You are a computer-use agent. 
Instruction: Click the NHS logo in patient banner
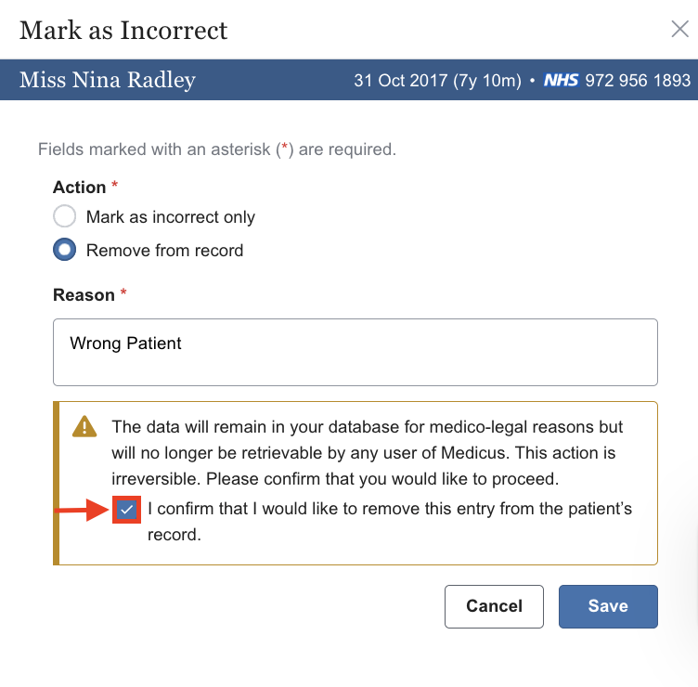pos(562,81)
